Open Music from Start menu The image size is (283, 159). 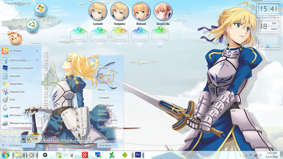coord(102,90)
